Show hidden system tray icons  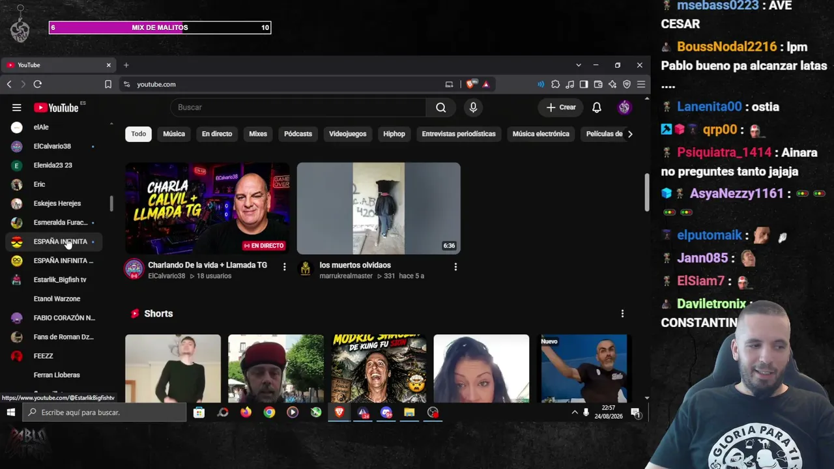click(x=575, y=412)
